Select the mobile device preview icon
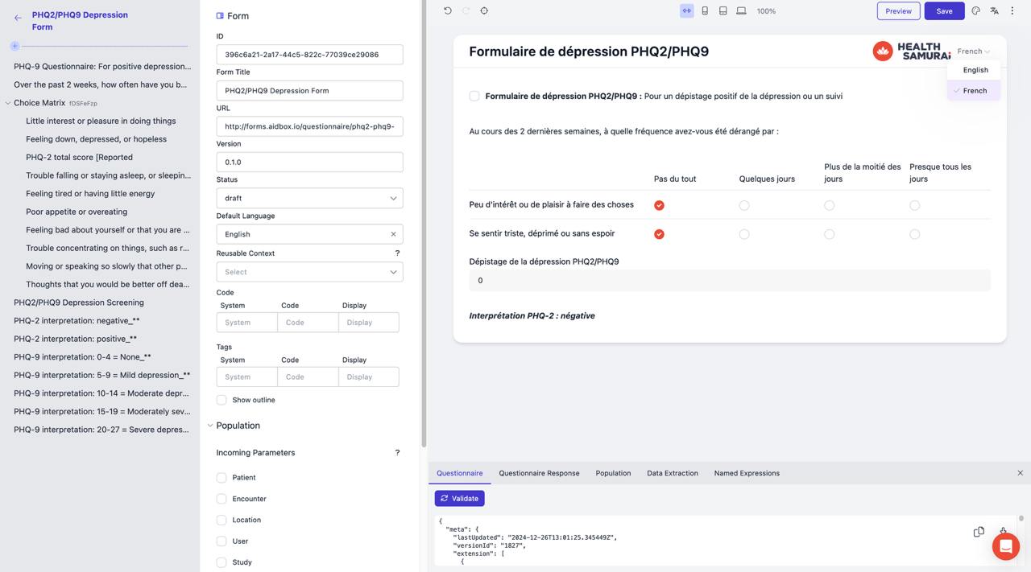Screen dimensions: 1031x572 pos(705,10)
